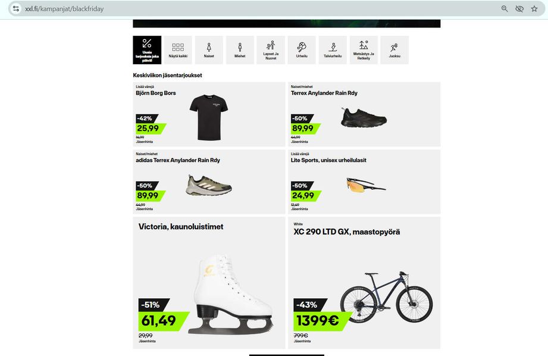Image resolution: width=548 pixels, height=356 pixels.
Task: Select the Juoksu running category
Action: [x=394, y=50]
